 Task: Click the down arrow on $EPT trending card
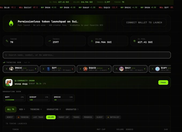[73, 69]
